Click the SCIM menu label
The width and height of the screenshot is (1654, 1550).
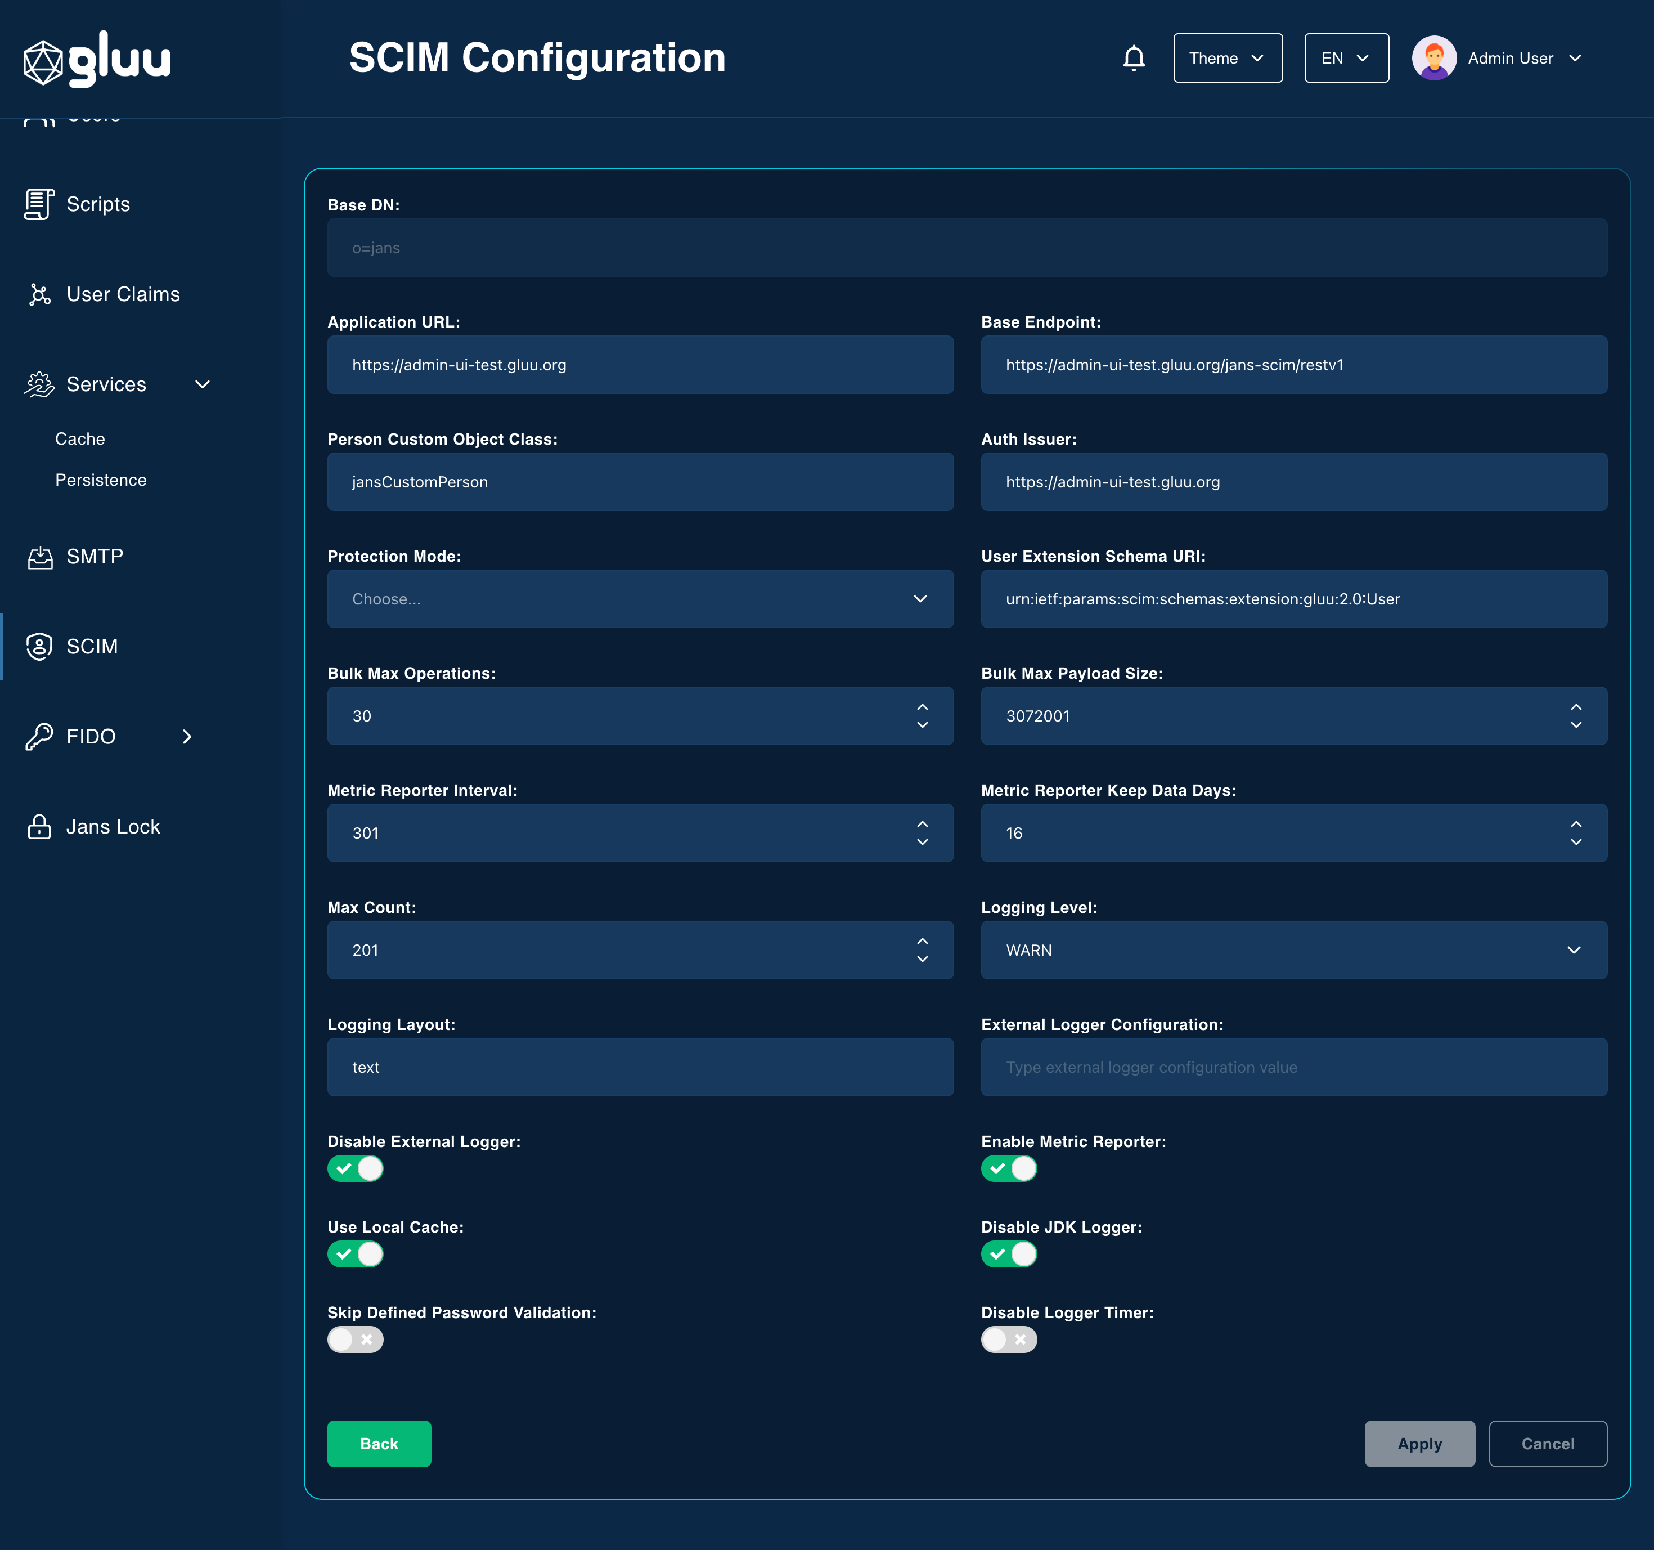click(92, 647)
